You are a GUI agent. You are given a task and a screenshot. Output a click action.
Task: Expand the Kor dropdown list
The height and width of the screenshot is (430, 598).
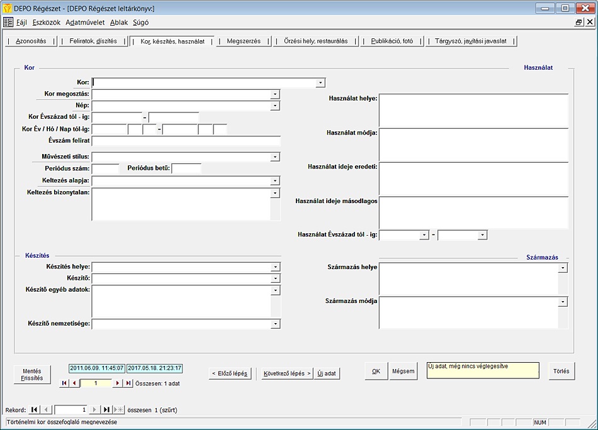click(320, 82)
